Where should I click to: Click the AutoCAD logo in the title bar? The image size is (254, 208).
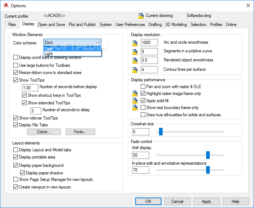(x=6, y=5)
